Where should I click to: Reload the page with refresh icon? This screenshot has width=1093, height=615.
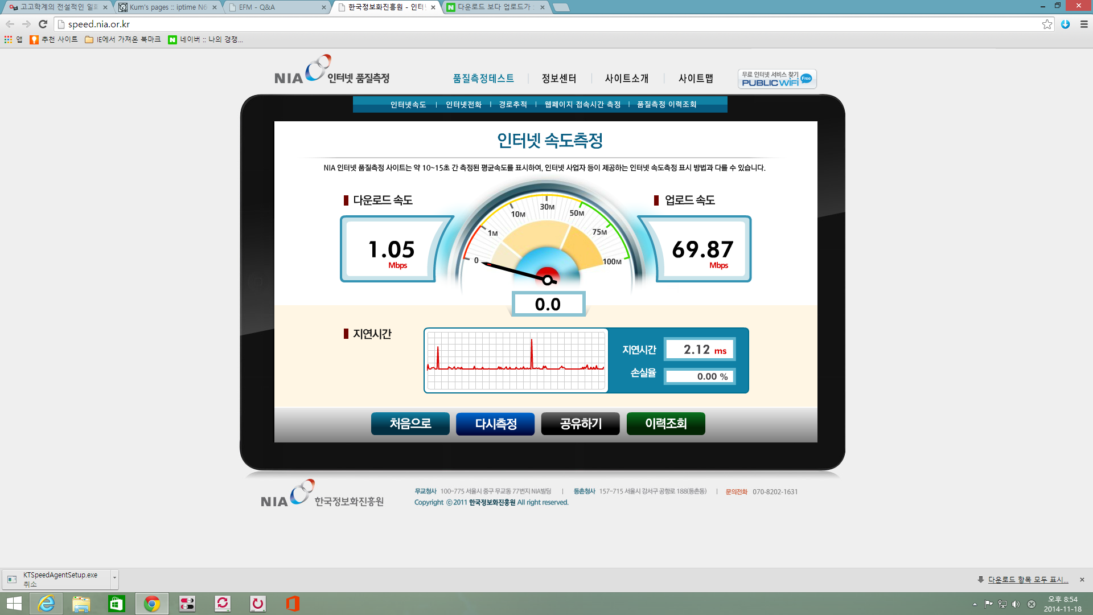tap(43, 24)
